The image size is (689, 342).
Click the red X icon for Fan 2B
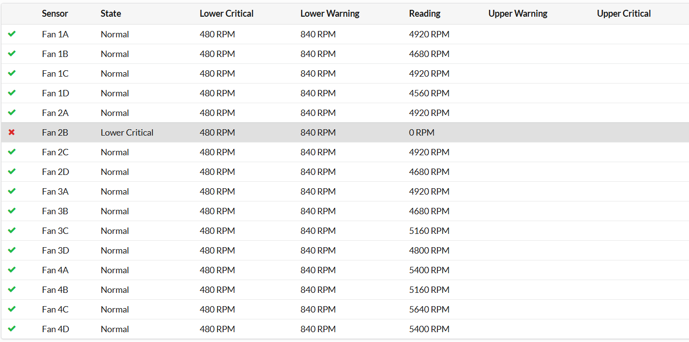pyautogui.click(x=12, y=132)
